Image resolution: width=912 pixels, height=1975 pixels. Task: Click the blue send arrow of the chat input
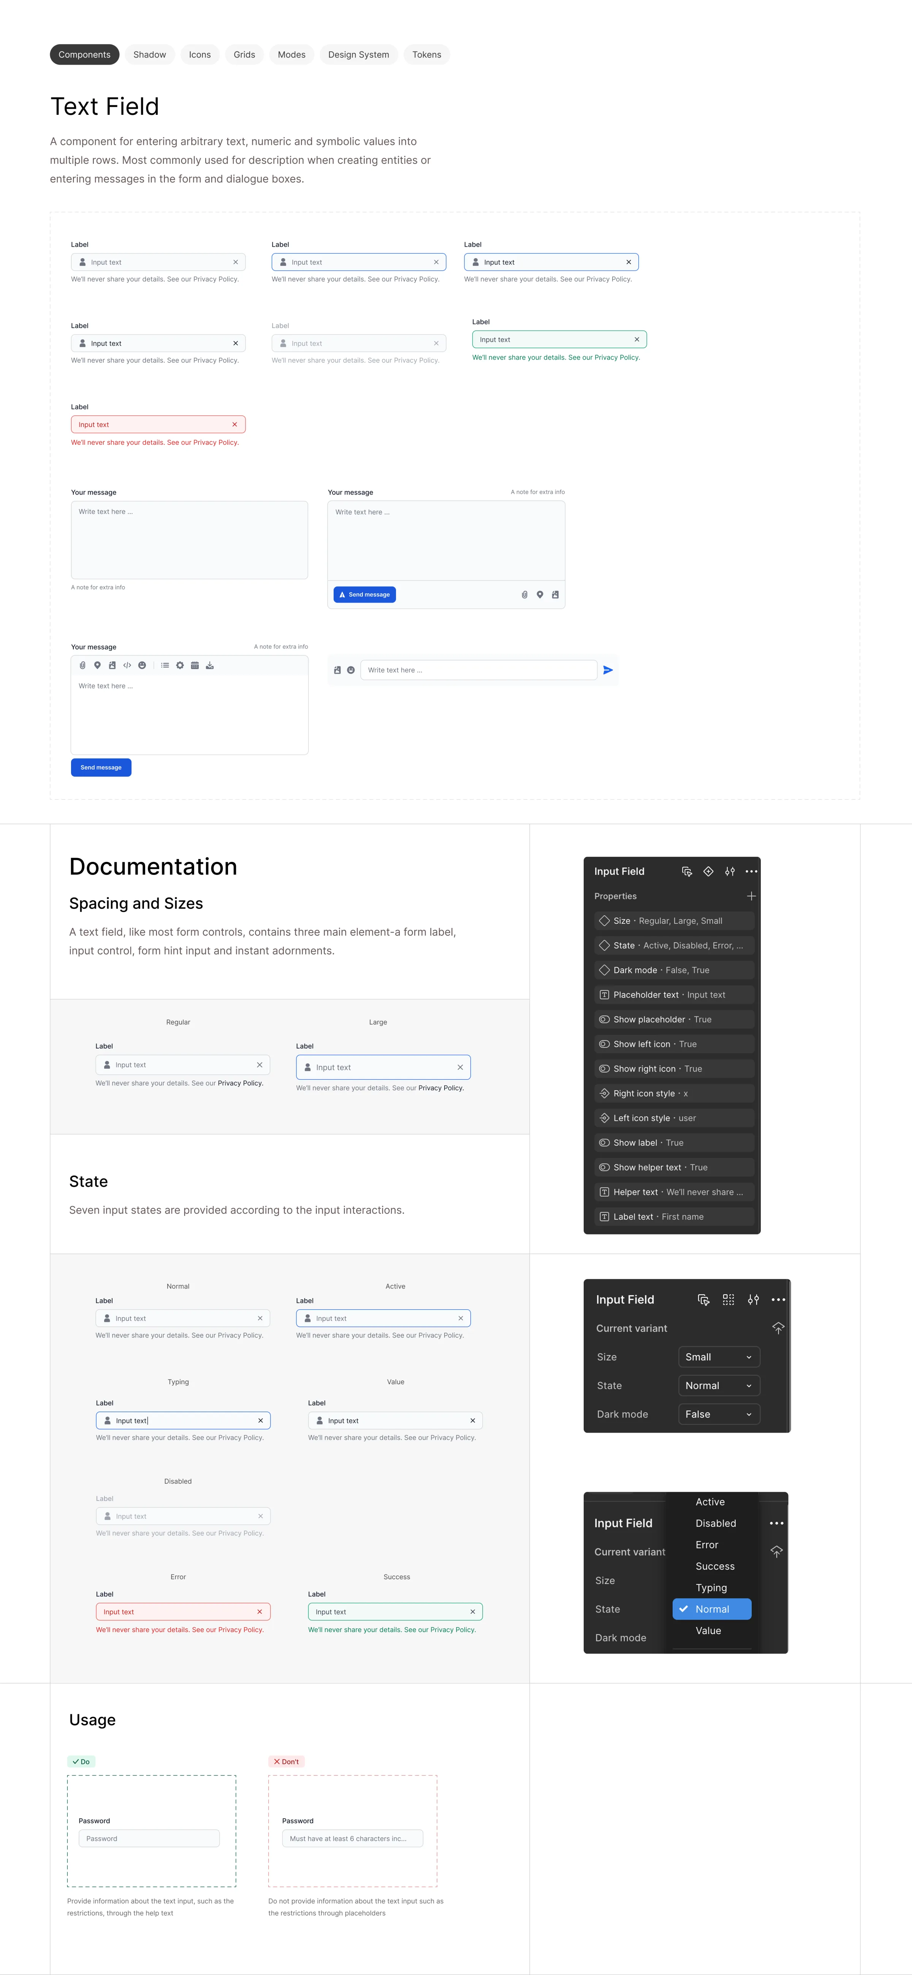tap(608, 670)
